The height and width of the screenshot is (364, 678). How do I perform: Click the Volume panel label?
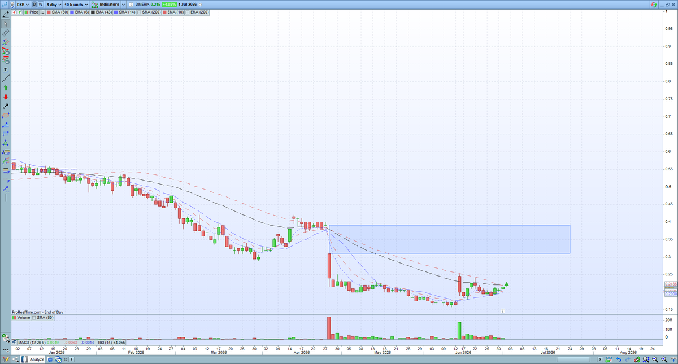click(x=21, y=318)
